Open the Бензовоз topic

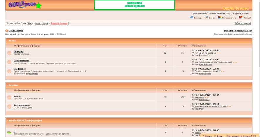click(199, 98)
